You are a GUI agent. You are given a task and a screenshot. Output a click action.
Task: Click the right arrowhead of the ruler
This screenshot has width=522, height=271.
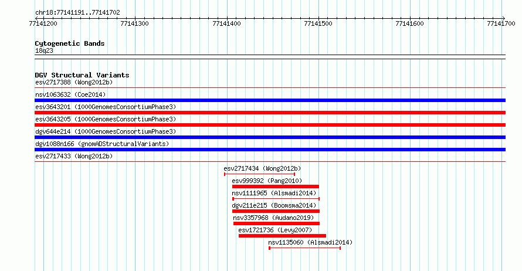pyautogui.click(x=504, y=18)
